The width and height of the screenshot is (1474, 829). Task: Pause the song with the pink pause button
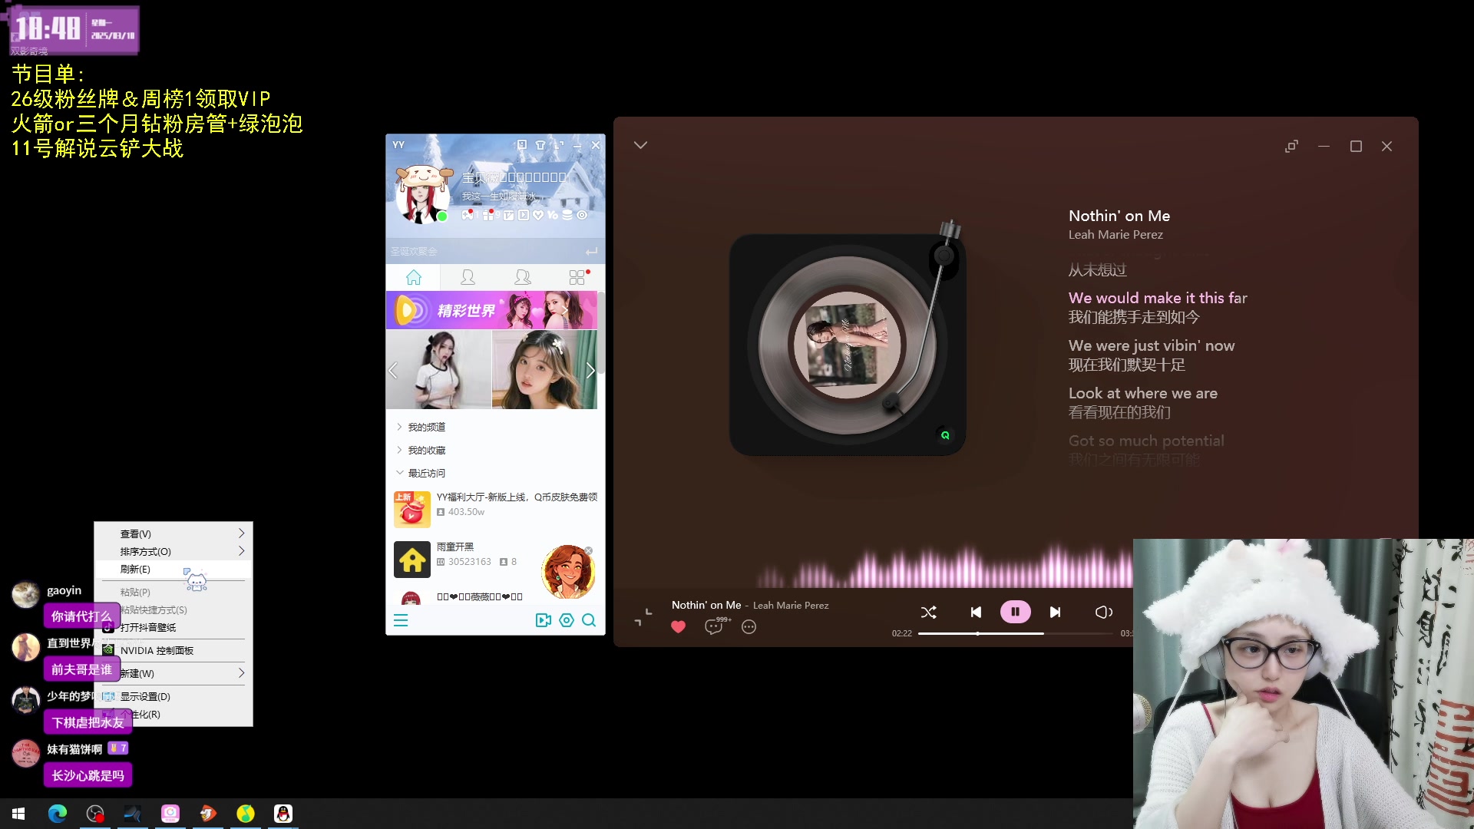[x=1015, y=612]
